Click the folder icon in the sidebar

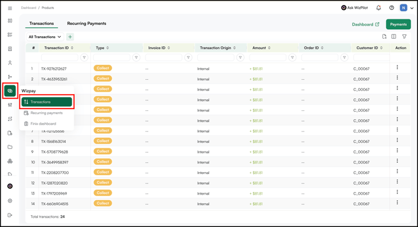10,147
